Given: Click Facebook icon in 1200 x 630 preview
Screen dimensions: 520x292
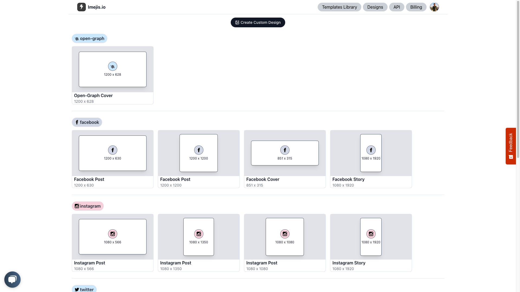Looking at the screenshot, I should pos(113,150).
